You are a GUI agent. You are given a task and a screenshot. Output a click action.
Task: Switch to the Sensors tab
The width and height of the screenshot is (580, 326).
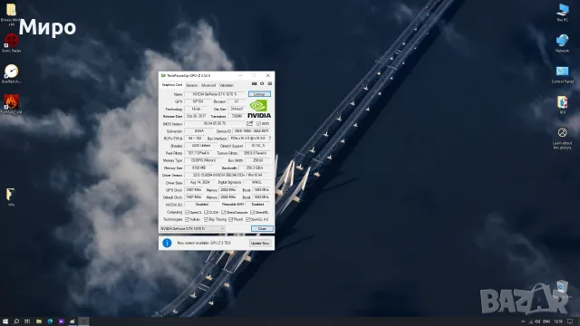(x=191, y=85)
